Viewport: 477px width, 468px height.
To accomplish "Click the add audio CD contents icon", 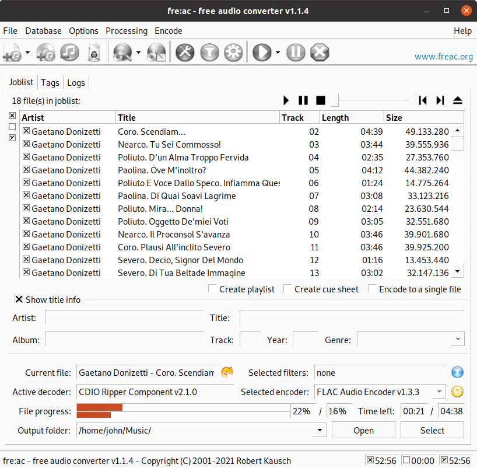I will [45, 53].
